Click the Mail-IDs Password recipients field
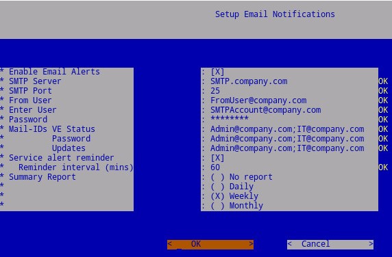This screenshot has height=257, width=392. (287, 139)
